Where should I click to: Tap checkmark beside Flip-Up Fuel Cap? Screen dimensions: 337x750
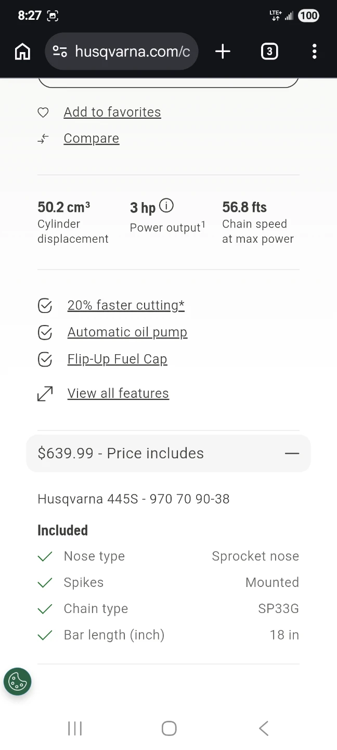click(45, 359)
